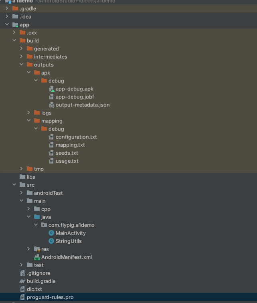
Task: Click the StringUtils class icon
Action: (51, 241)
